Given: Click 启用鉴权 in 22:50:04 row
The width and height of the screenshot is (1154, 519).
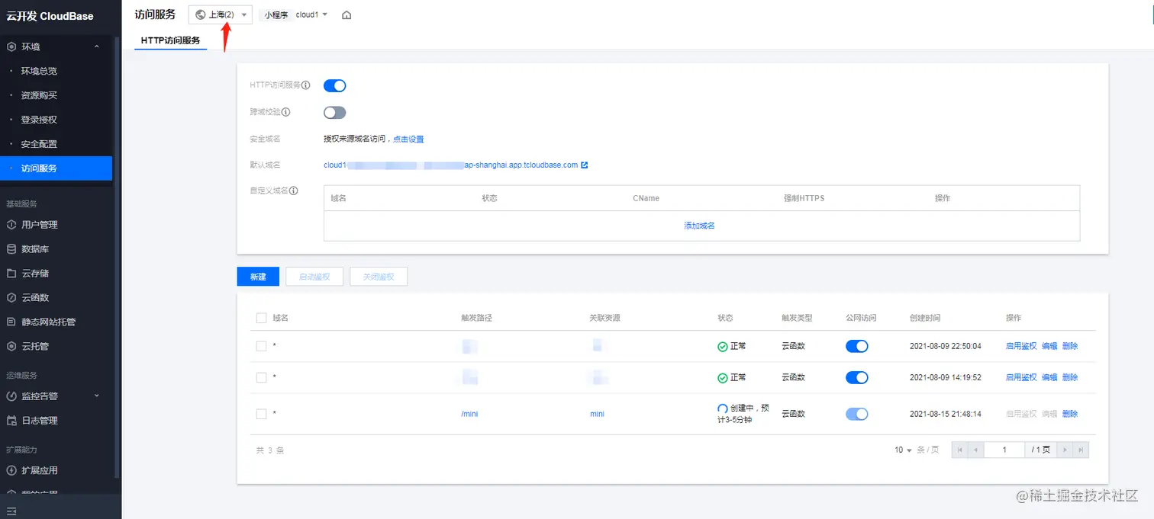Looking at the screenshot, I should point(1021,346).
